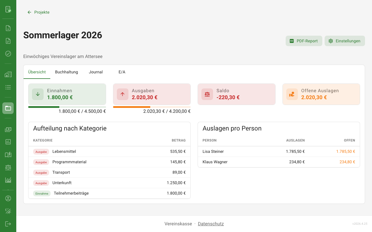Switch to the Buchhaltung tab
372x232 pixels.
click(67, 72)
